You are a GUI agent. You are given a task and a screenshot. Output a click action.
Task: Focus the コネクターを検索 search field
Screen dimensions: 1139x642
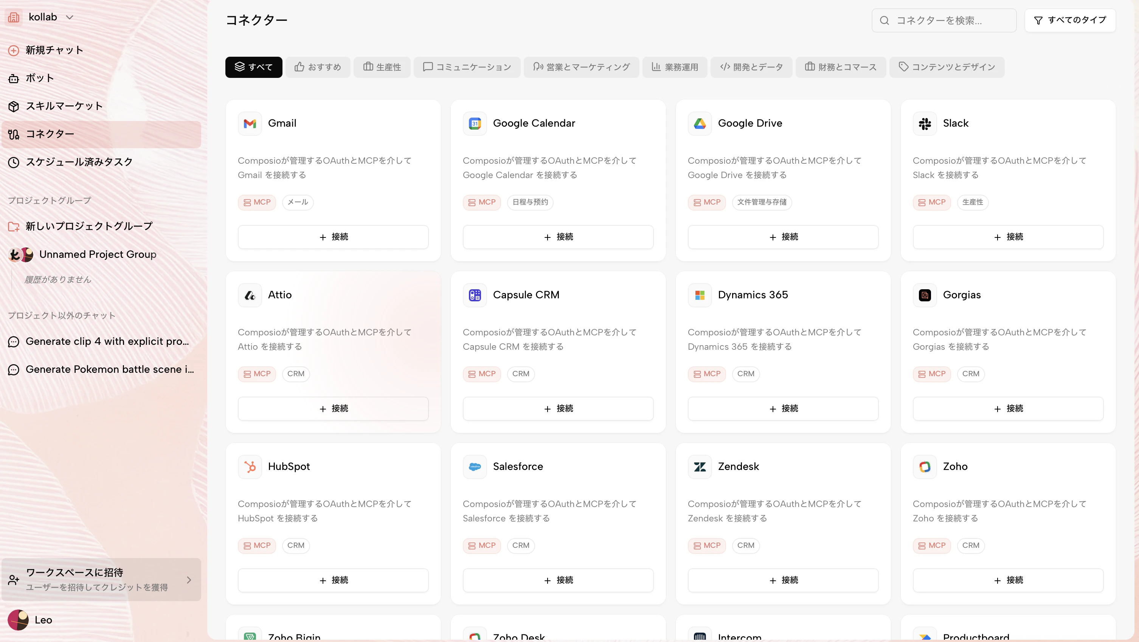click(x=944, y=20)
